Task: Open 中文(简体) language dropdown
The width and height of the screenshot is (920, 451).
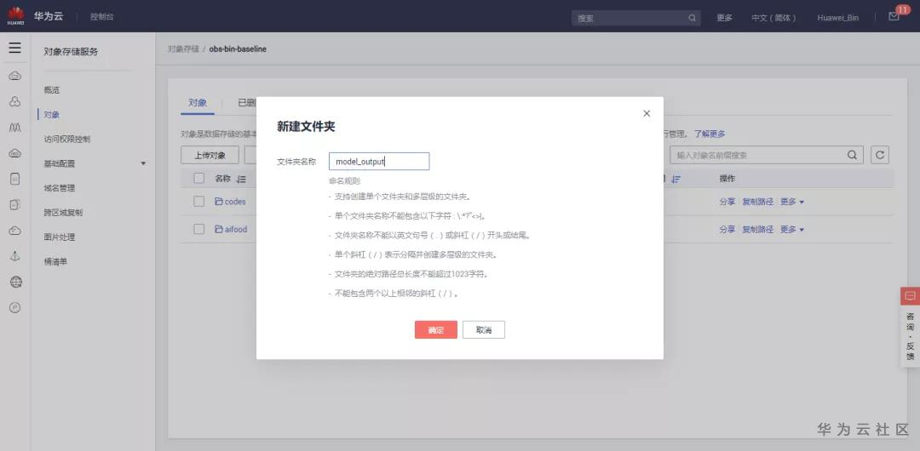Action: click(x=773, y=18)
